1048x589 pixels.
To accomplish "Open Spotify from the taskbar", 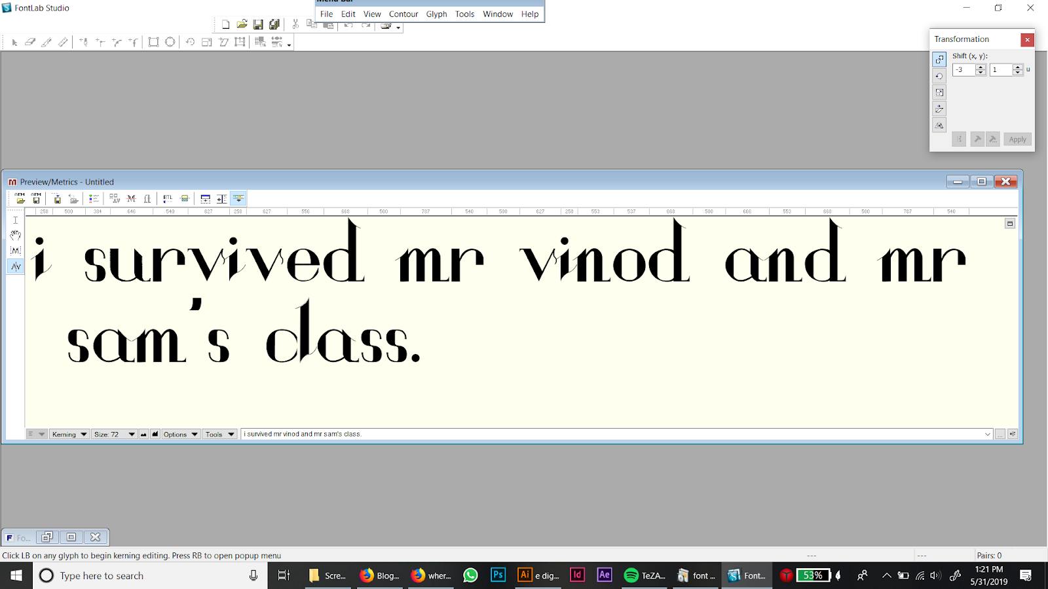I will [x=645, y=575].
